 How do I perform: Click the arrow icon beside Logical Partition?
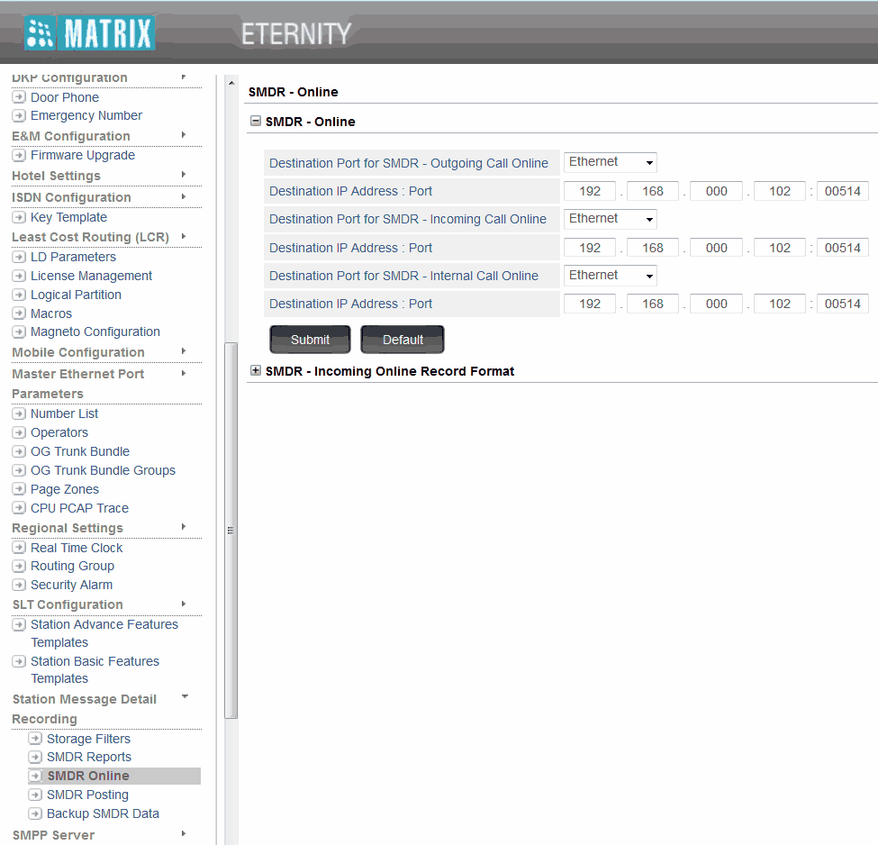pyautogui.click(x=19, y=295)
